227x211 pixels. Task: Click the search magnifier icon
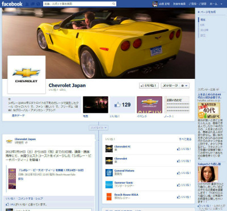coord(113,3)
